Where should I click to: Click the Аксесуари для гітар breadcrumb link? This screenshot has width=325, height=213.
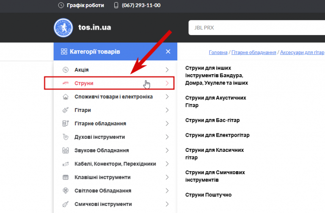click(x=302, y=52)
